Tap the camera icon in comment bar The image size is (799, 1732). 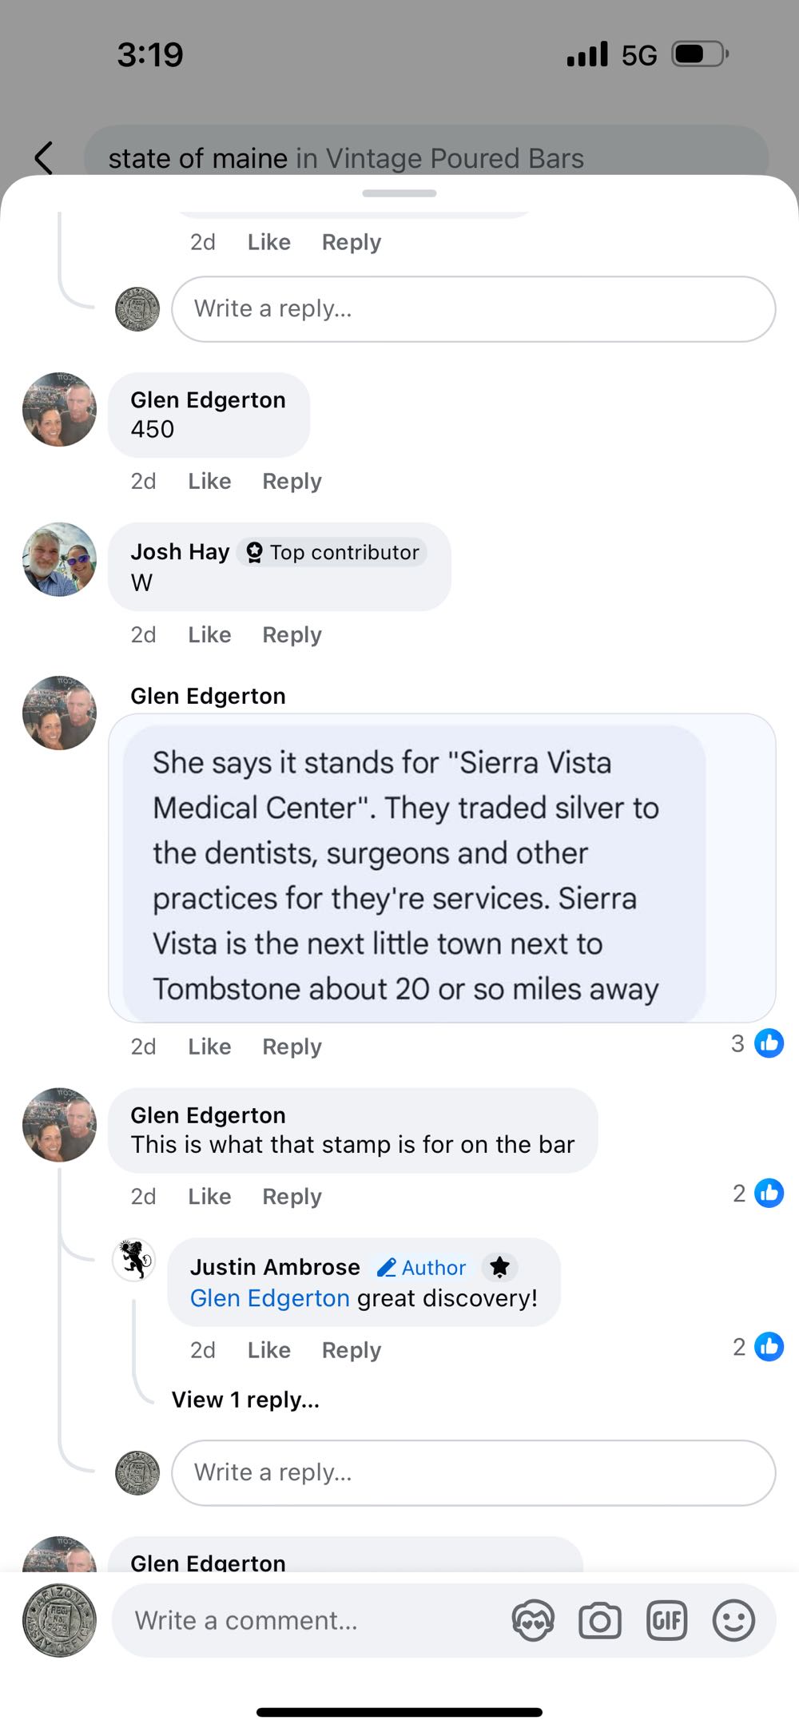[600, 1621]
